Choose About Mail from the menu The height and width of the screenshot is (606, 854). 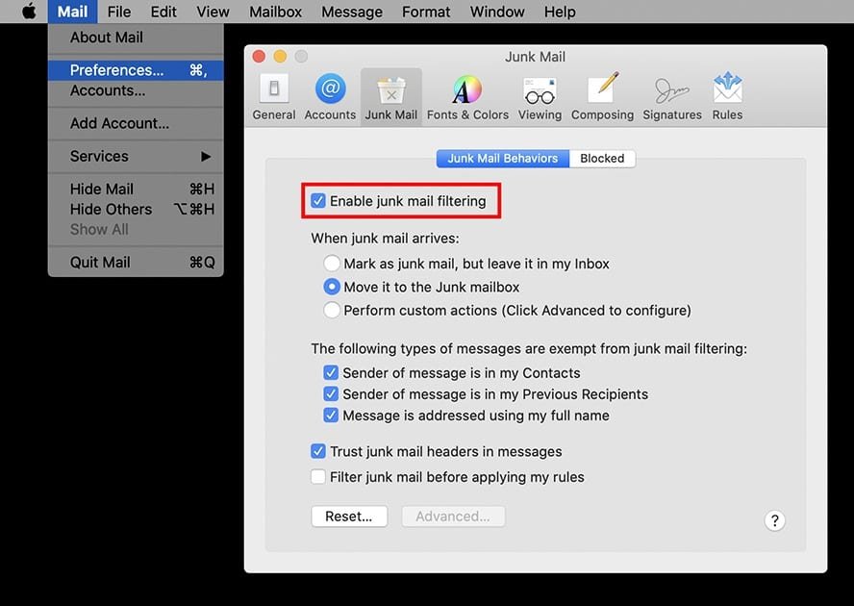tap(136, 38)
